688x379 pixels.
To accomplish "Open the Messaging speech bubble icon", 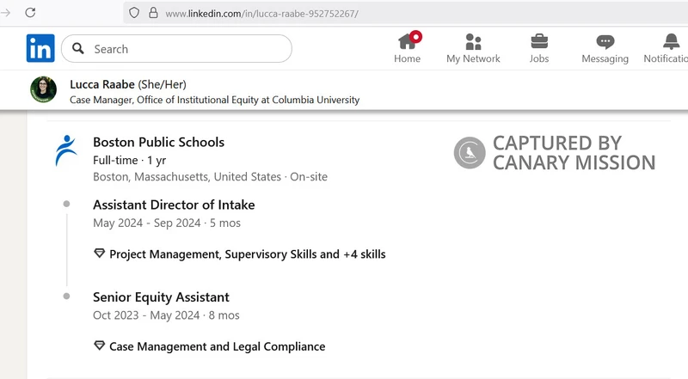I will pos(605,42).
